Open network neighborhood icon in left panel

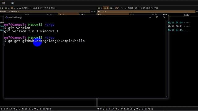point(12,8)
